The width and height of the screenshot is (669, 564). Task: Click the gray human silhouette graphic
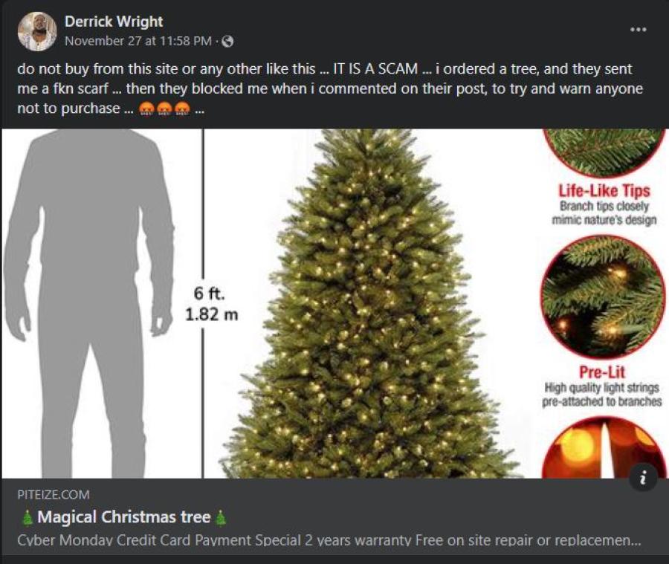pos(88,303)
